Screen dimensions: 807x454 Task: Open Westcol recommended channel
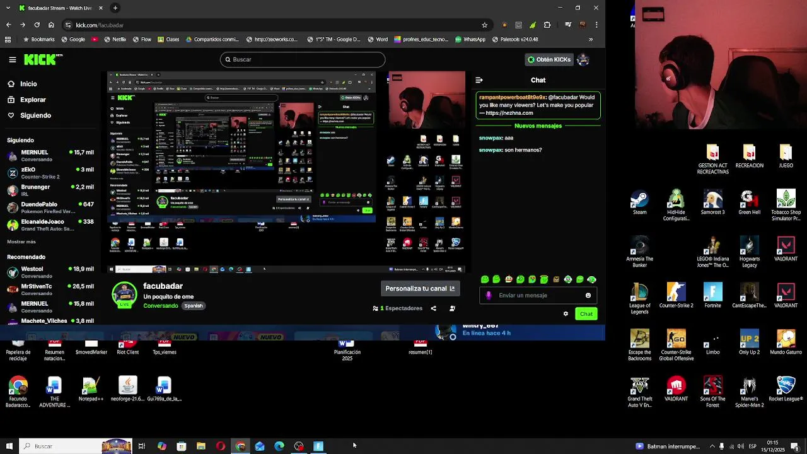point(50,272)
